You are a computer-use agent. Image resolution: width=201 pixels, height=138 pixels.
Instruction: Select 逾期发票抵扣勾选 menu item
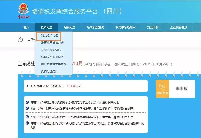pyautogui.click(x=52, y=57)
